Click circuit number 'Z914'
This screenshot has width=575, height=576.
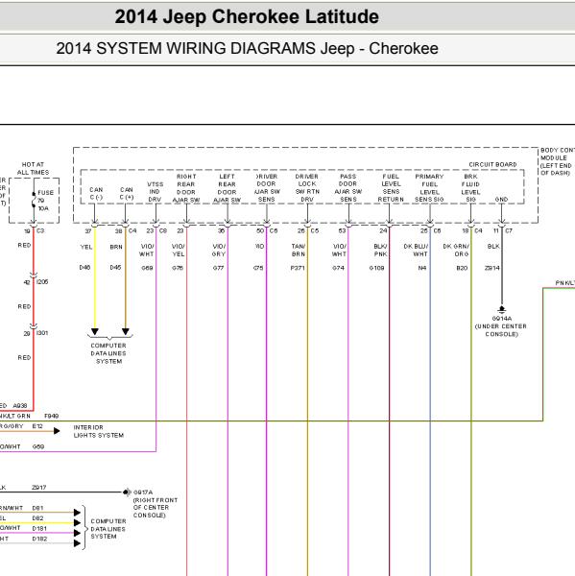[x=491, y=268]
